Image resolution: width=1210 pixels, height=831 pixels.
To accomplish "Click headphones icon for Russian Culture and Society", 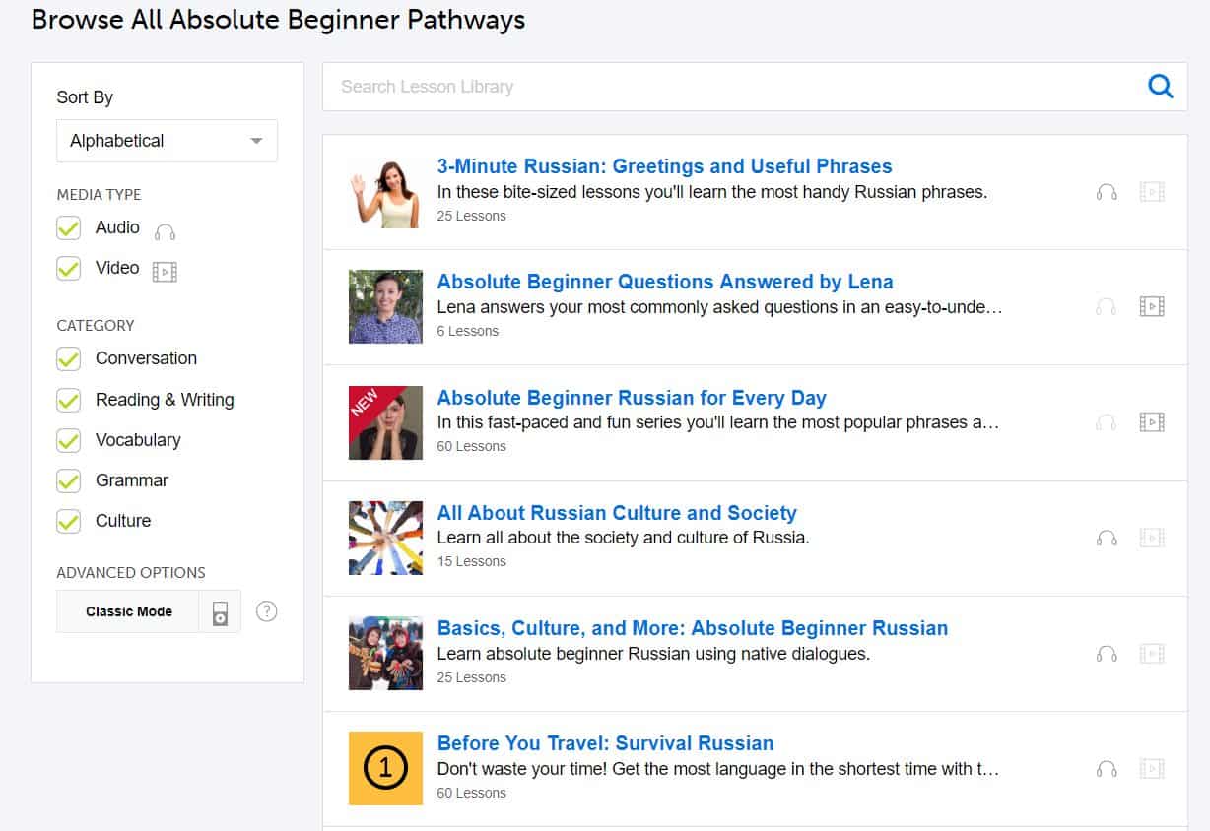I will click(1107, 538).
